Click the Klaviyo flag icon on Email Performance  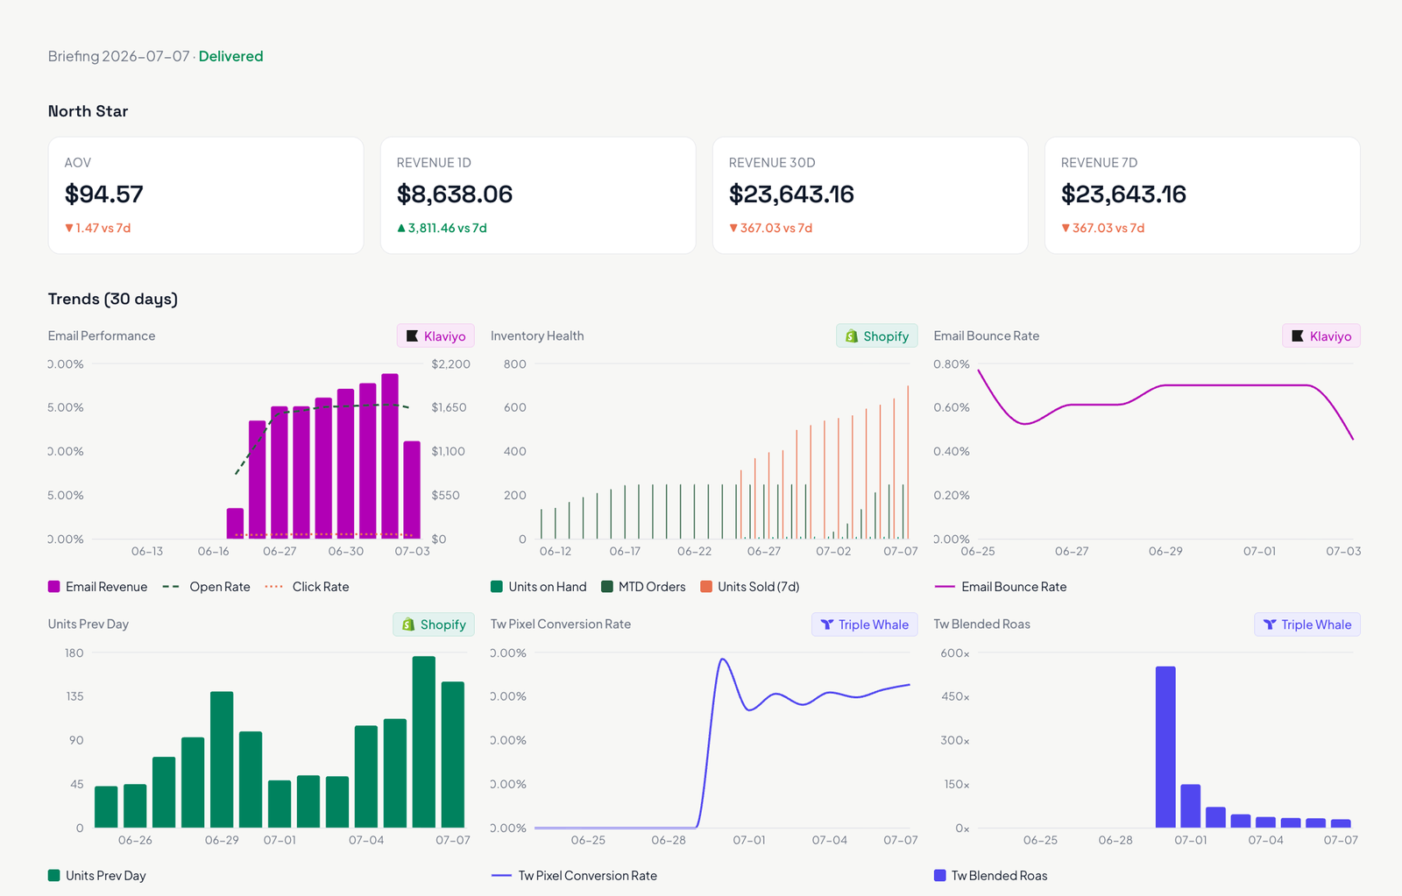pyautogui.click(x=412, y=336)
